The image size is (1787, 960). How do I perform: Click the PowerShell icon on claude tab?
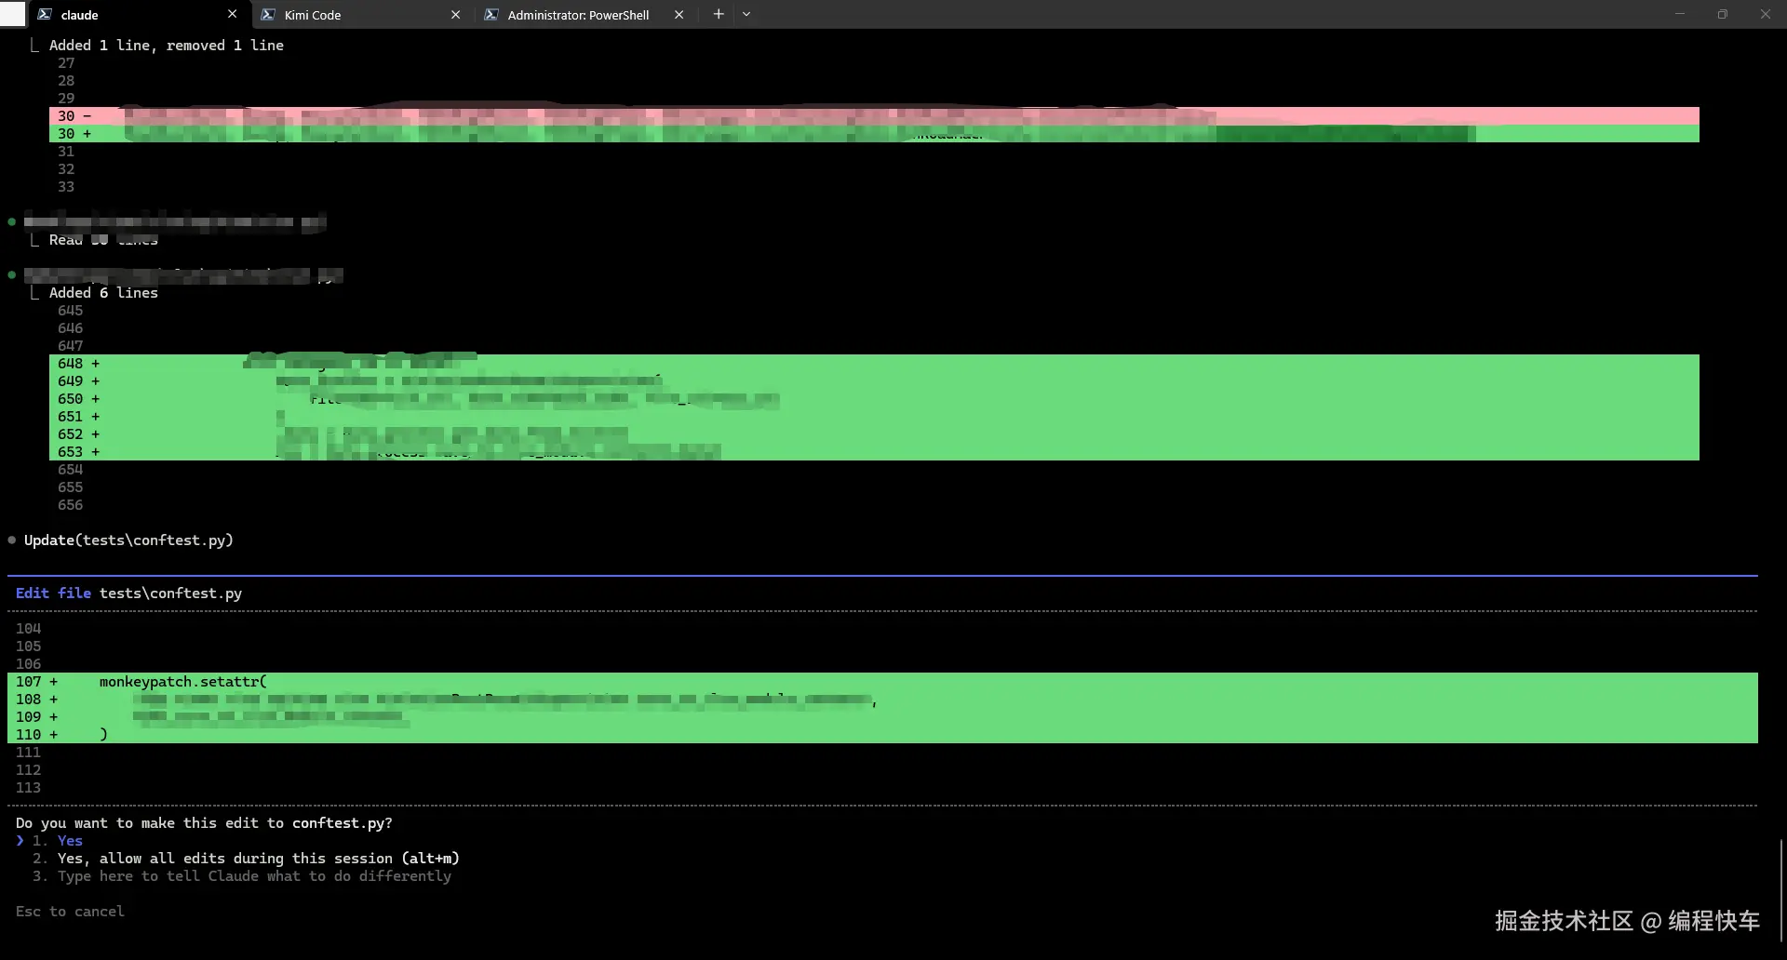pyautogui.click(x=45, y=15)
